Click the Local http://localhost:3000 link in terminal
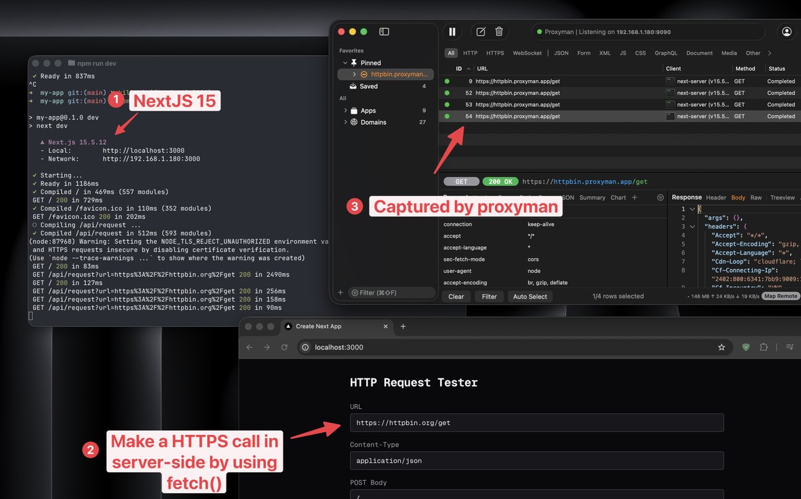This screenshot has height=499, width=801. click(x=144, y=151)
